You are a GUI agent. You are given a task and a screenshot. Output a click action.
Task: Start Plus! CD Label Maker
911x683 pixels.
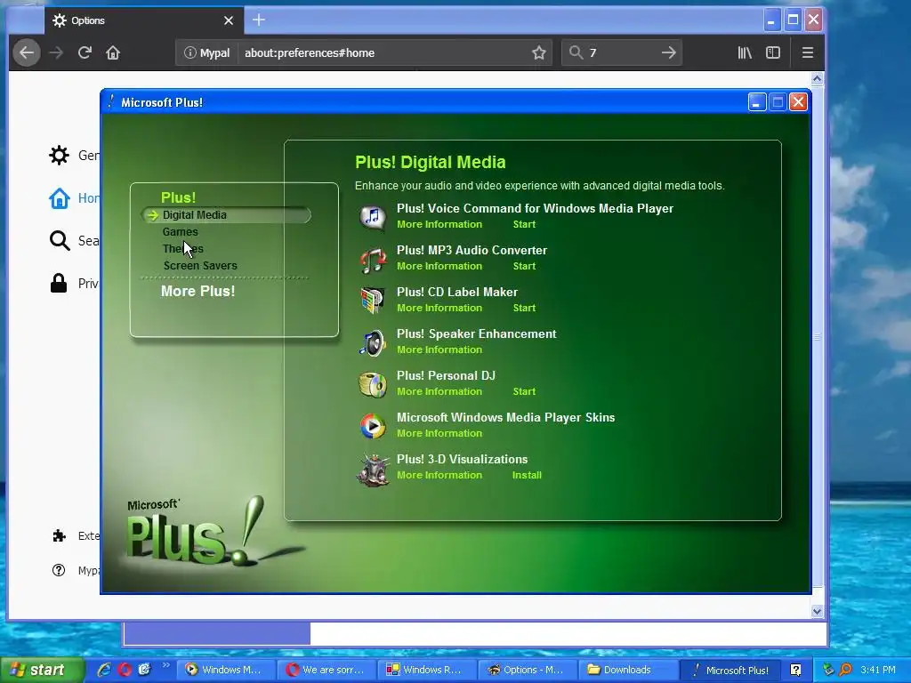[524, 308]
